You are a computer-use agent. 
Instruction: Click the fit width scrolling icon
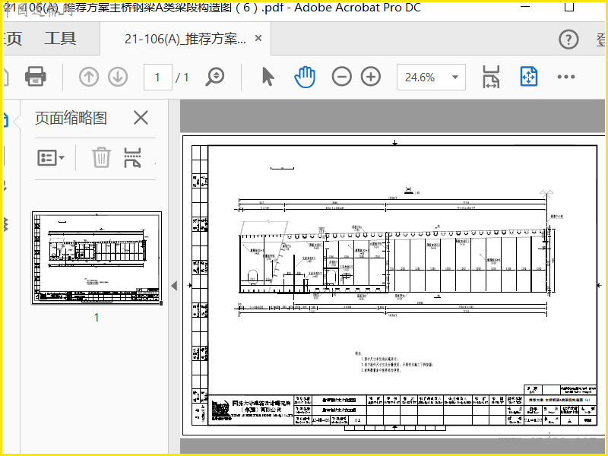point(491,77)
